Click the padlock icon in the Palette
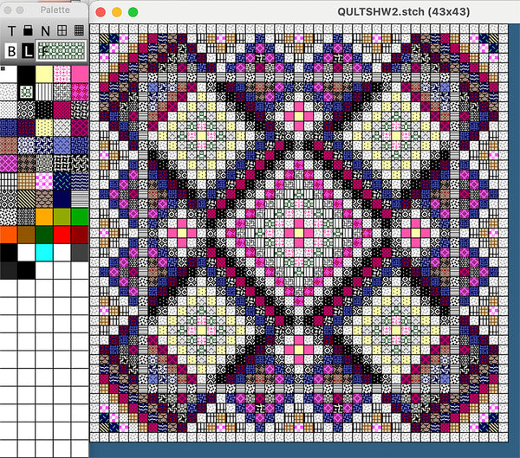Image resolution: width=520 pixels, height=458 pixels. [27, 30]
